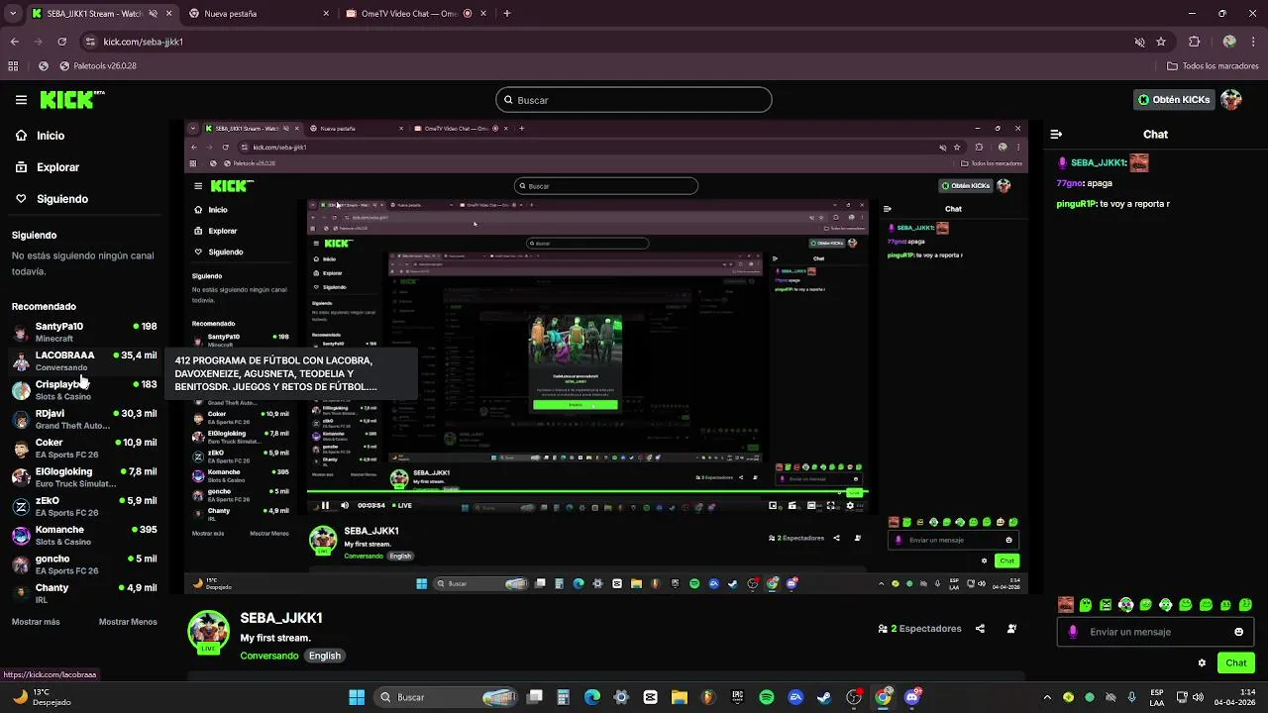Open Chrome three-dot menu

1255,42
